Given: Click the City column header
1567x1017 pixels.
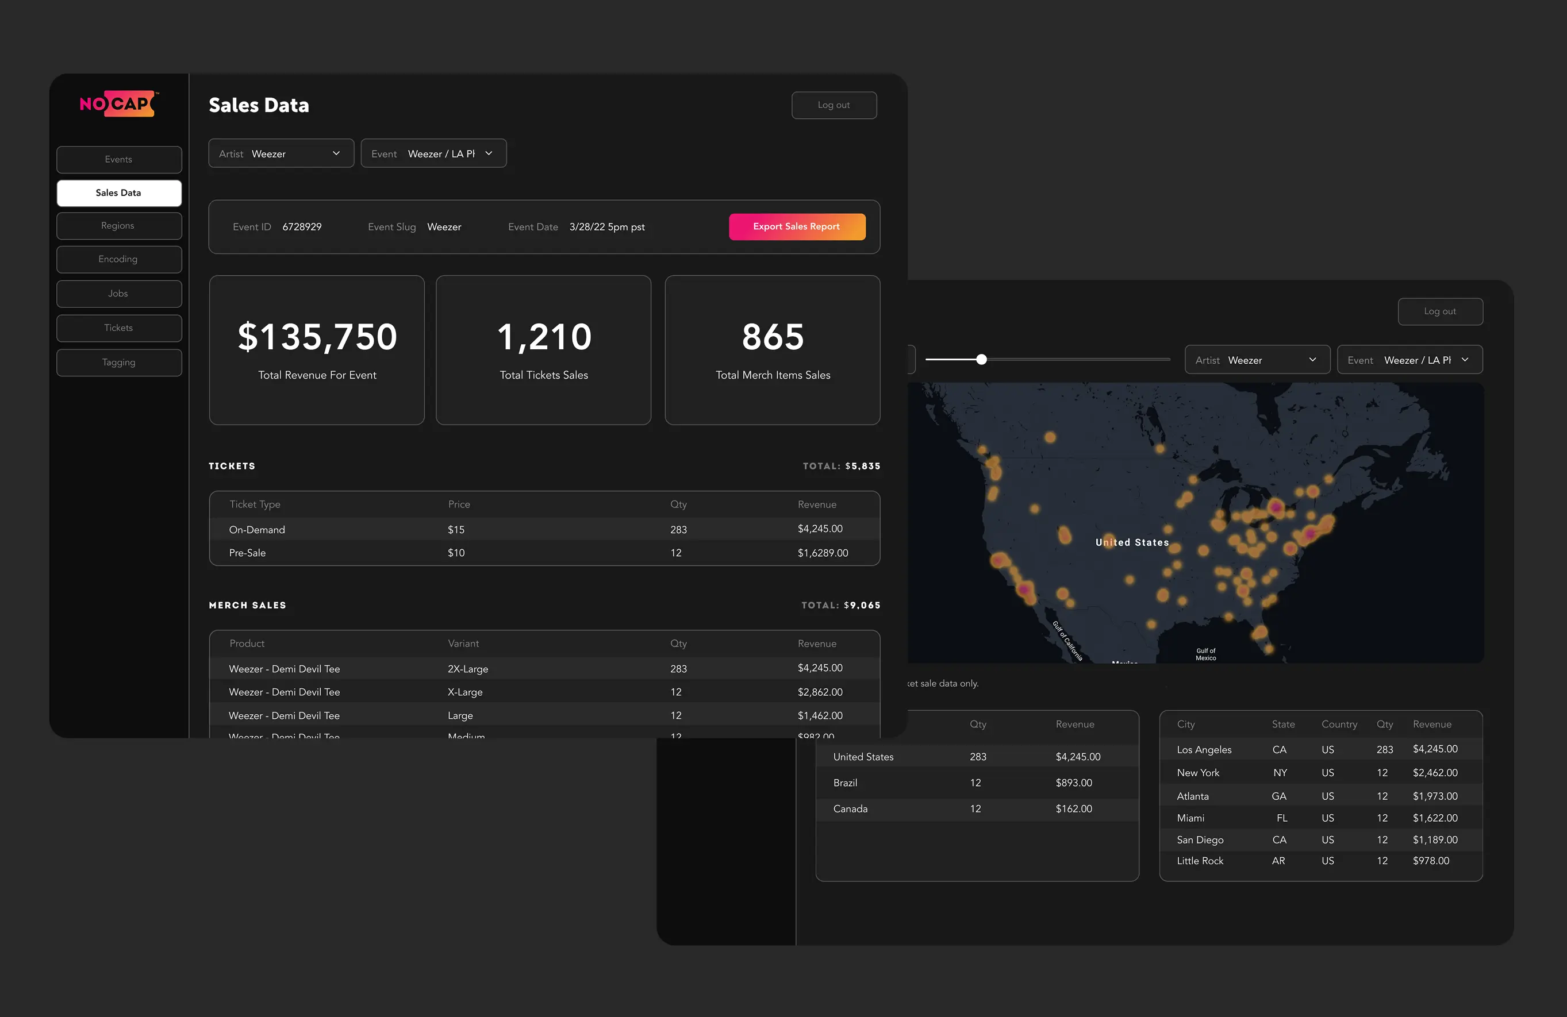Looking at the screenshot, I should (x=1186, y=724).
